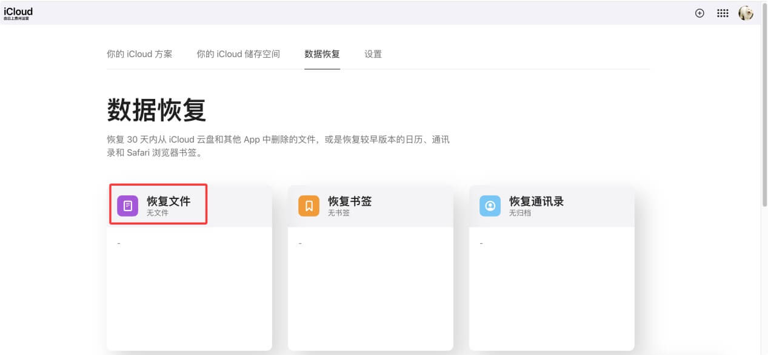Viewport: 768px width, 355px height.
Task: Switch to the 你的 iCloud 方案 tab
Action: coord(139,54)
